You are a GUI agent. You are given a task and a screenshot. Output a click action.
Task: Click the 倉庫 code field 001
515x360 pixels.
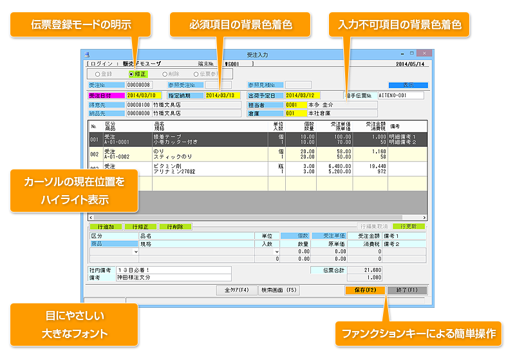pyautogui.click(x=296, y=113)
